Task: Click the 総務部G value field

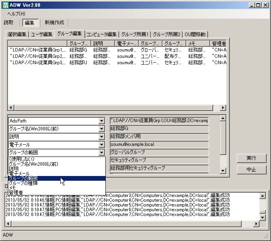Action: pos(159,128)
